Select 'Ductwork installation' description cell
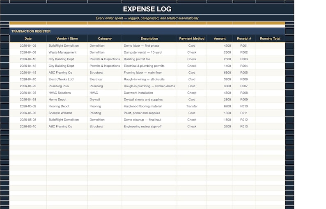This screenshot has height=209, width=326. (x=149, y=93)
